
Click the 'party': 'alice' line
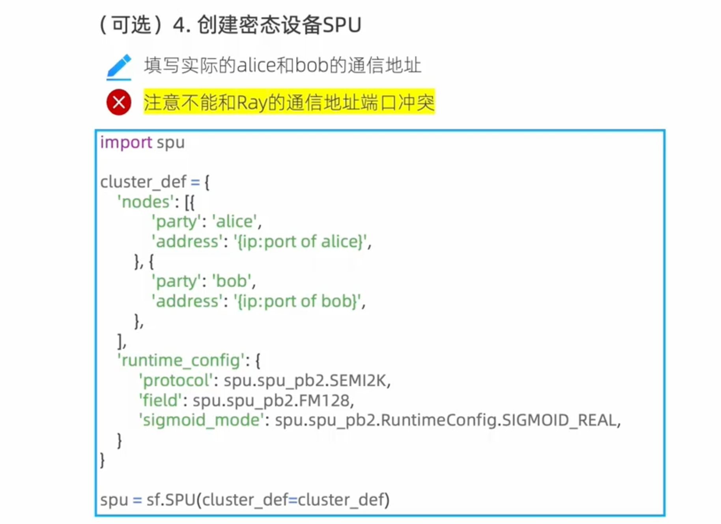pyautogui.click(x=206, y=222)
